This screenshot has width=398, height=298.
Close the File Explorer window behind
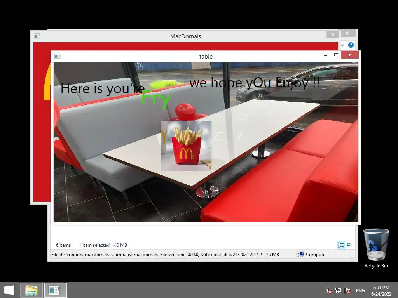point(347,33)
